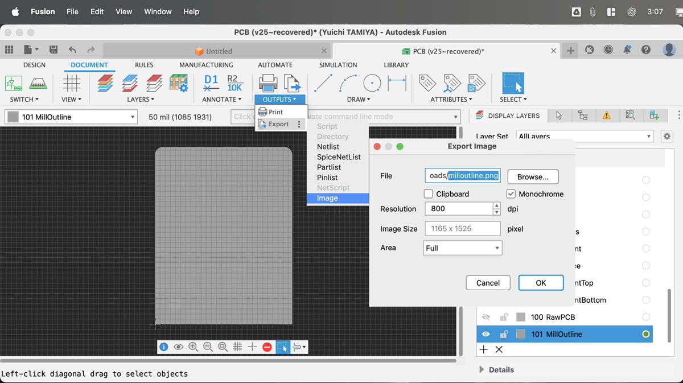Click the Browse... button

pyautogui.click(x=533, y=177)
